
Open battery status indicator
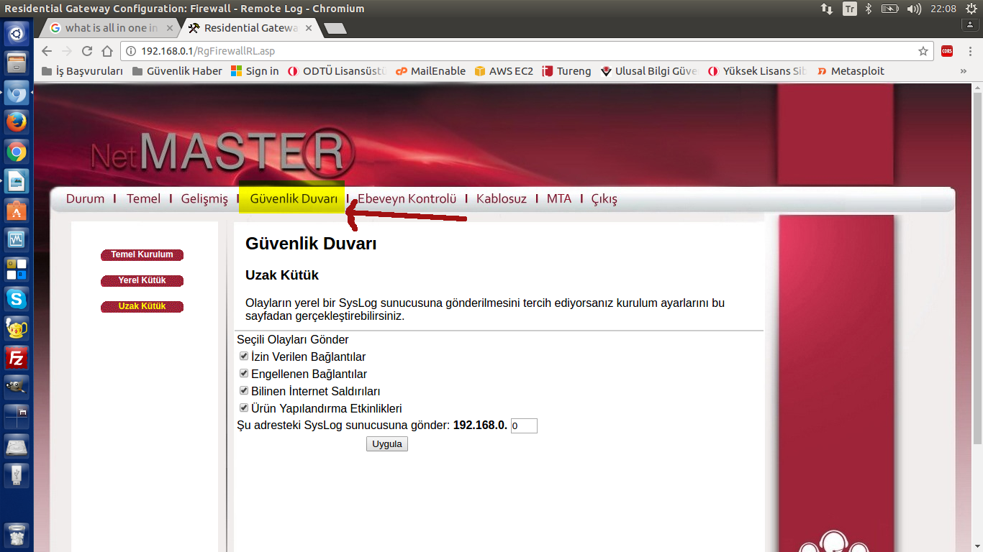[x=890, y=9]
